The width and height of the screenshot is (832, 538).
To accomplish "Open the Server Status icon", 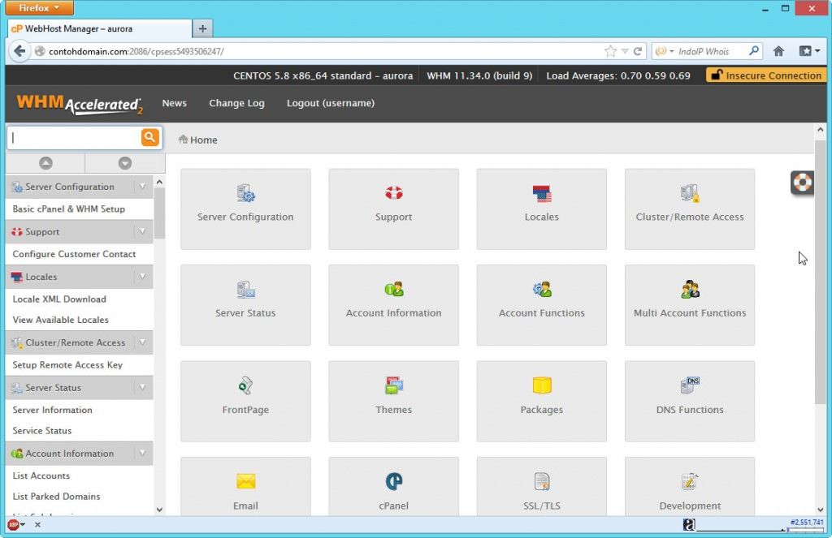I will click(245, 289).
